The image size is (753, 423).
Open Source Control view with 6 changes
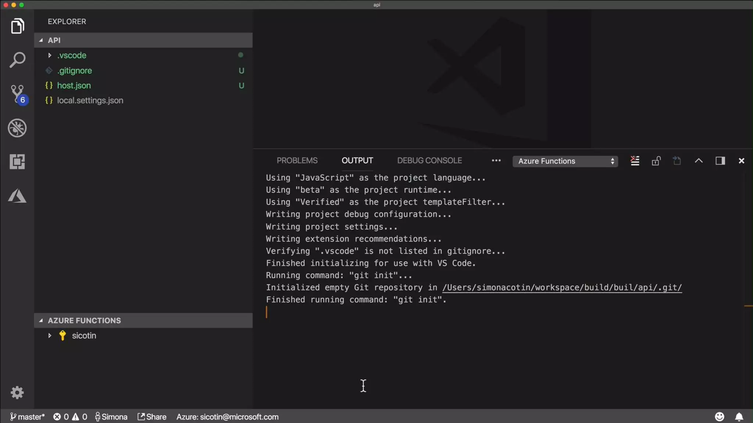point(17,94)
